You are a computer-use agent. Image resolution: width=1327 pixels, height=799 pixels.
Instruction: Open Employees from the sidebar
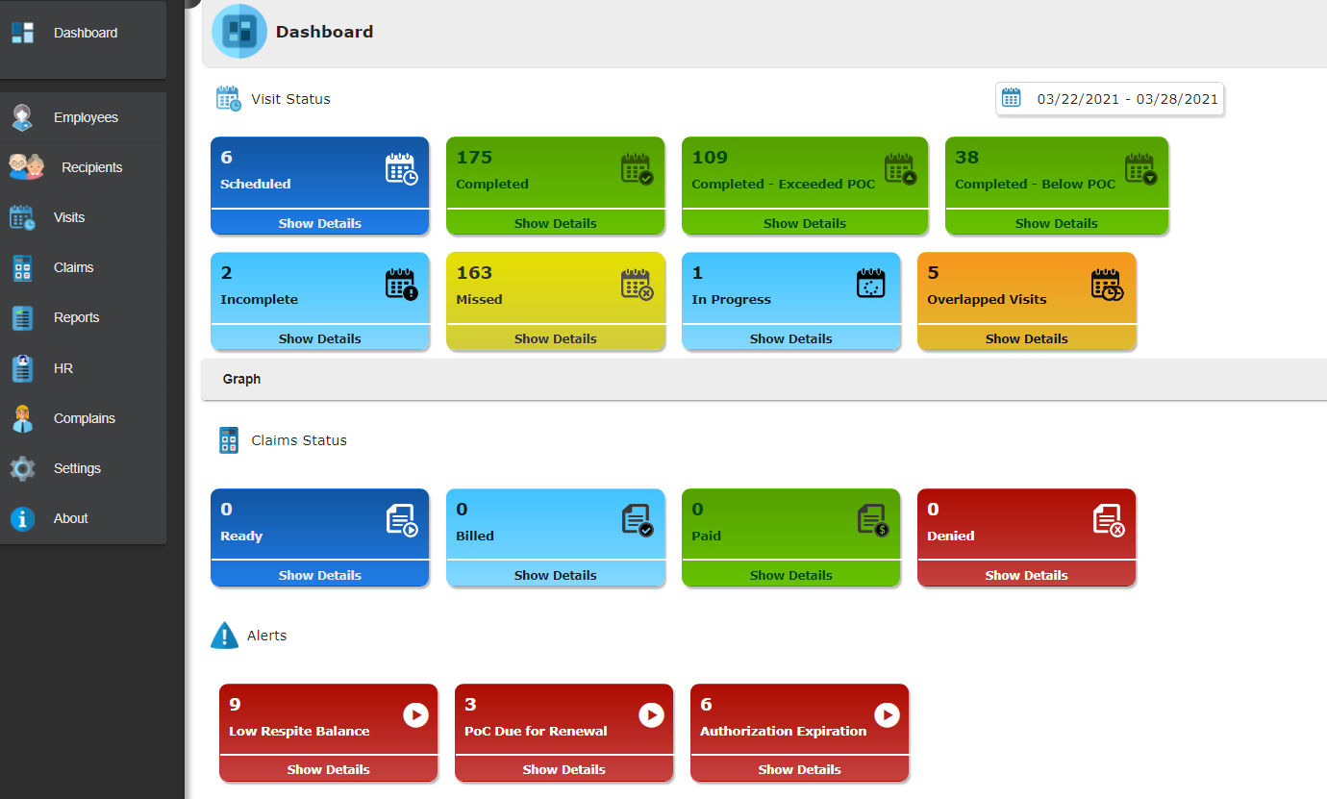pyautogui.click(x=87, y=116)
